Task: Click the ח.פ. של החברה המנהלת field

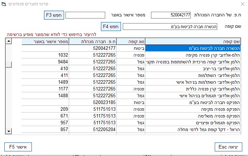Action: point(171,15)
